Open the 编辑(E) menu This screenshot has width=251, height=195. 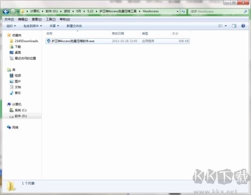(x=23, y=19)
